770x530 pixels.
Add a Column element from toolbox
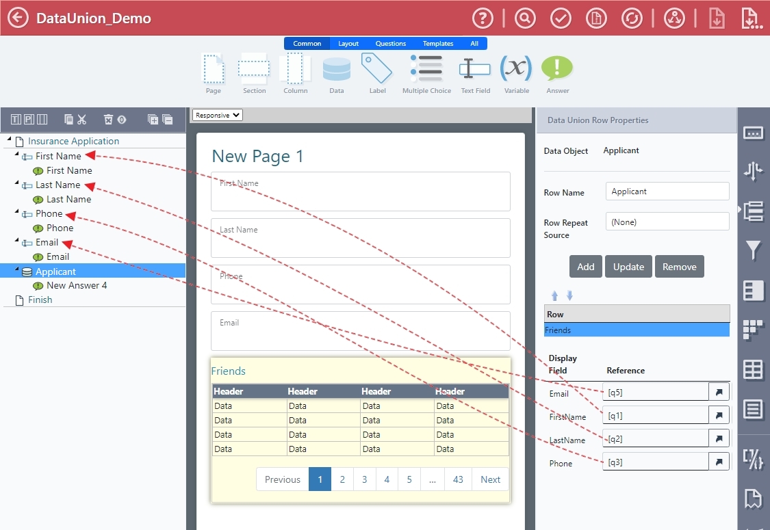(295, 74)
